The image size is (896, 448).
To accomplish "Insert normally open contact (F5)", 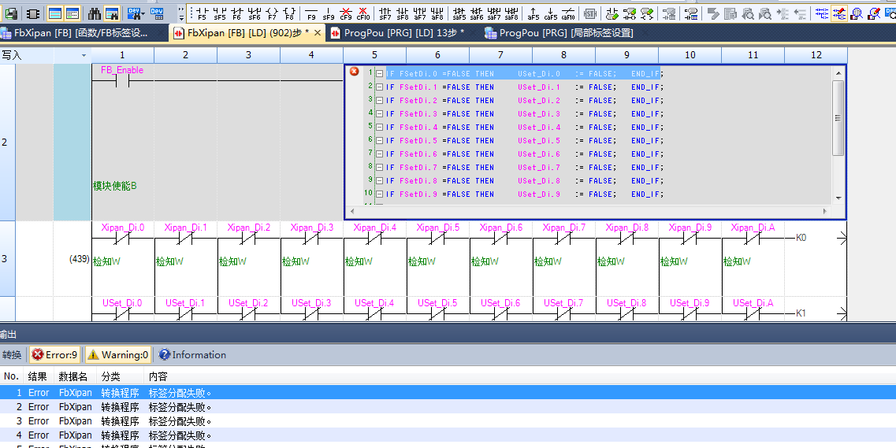I will tap(202, 13).
